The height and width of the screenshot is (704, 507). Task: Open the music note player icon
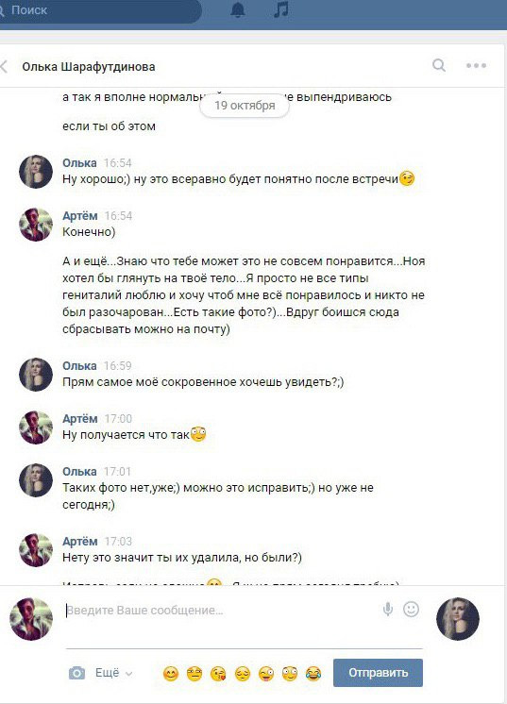[x=281, y=9]
